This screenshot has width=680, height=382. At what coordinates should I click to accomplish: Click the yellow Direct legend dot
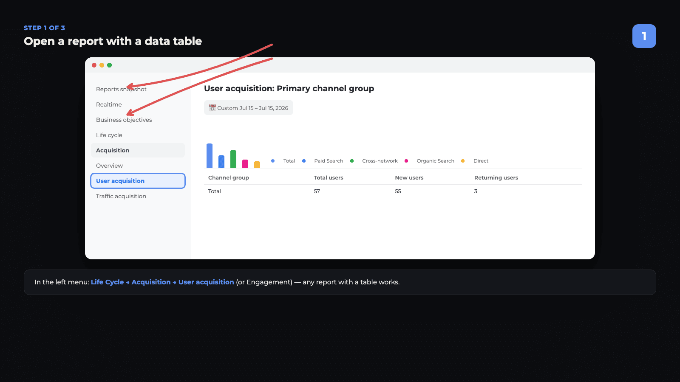[x=463, y=161]
